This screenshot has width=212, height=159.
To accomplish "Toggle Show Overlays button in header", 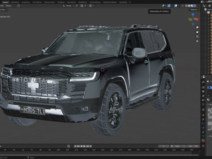I will (176, 6).
